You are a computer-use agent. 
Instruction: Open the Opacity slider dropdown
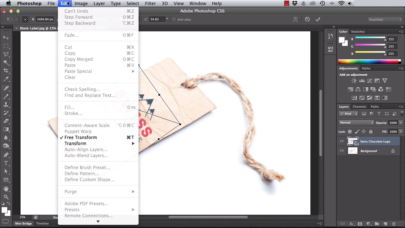401,123
